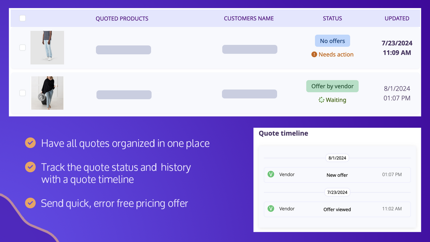The height and width of the screenshot is (242, 430).
Task: Open the jeans product thumbnail in the first row
Action: (47, 47)
